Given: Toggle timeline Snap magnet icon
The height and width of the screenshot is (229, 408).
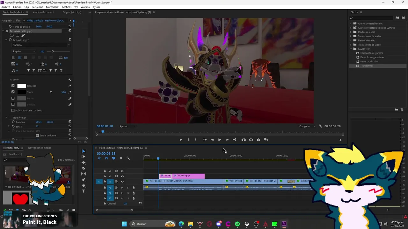Looking at the screenshot, I should coord(106,158).
